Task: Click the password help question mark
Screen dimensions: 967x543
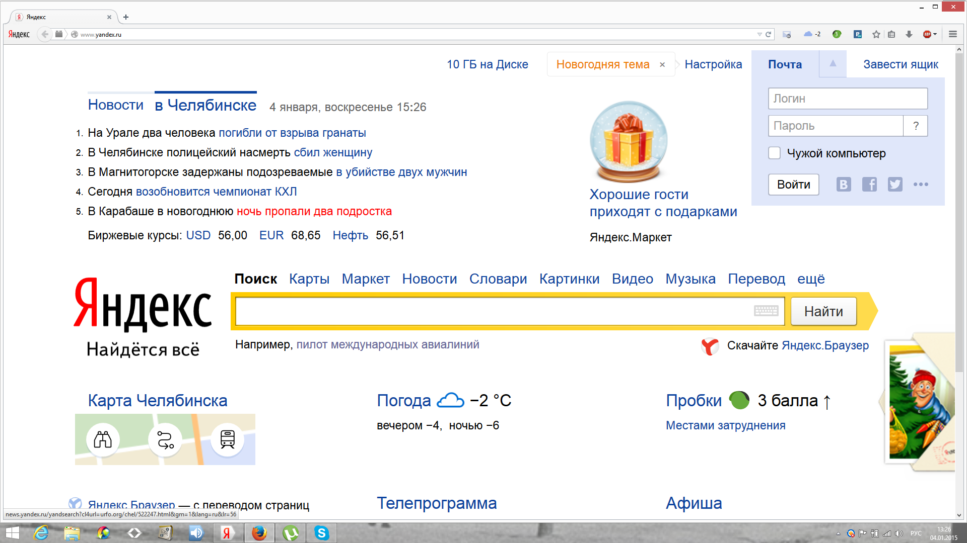Action: click(x=916, y=126)
